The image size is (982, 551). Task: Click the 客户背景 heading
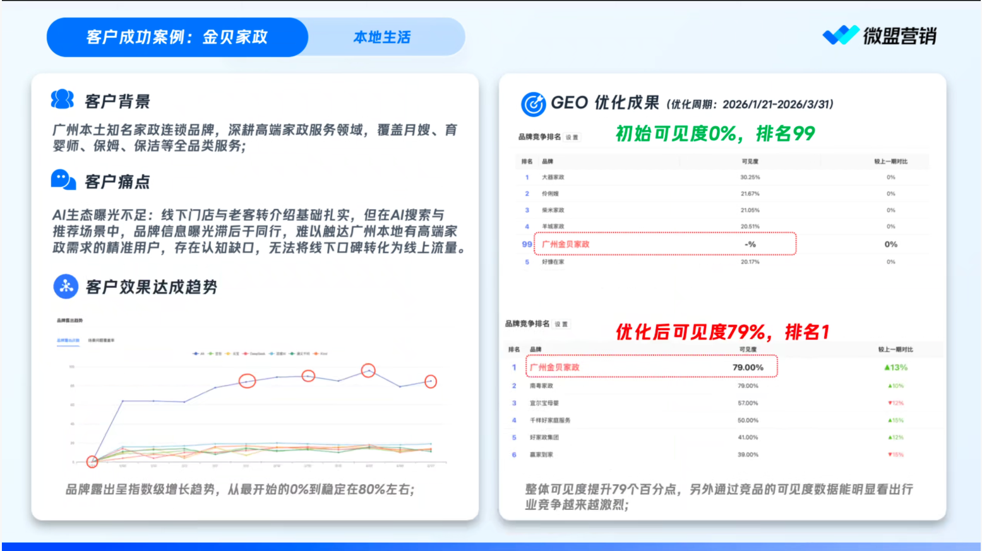click(x=117, y=102)
